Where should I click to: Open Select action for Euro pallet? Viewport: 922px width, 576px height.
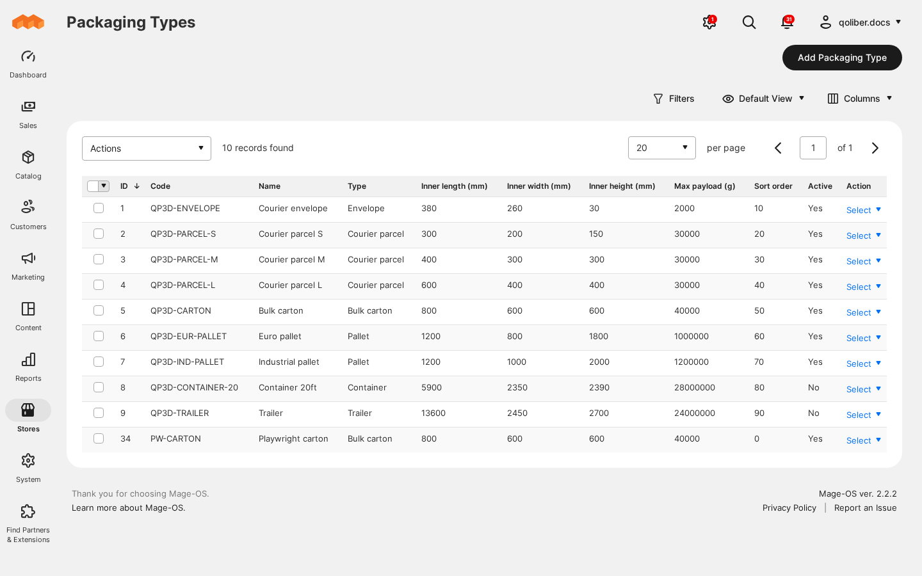(864, 338)
